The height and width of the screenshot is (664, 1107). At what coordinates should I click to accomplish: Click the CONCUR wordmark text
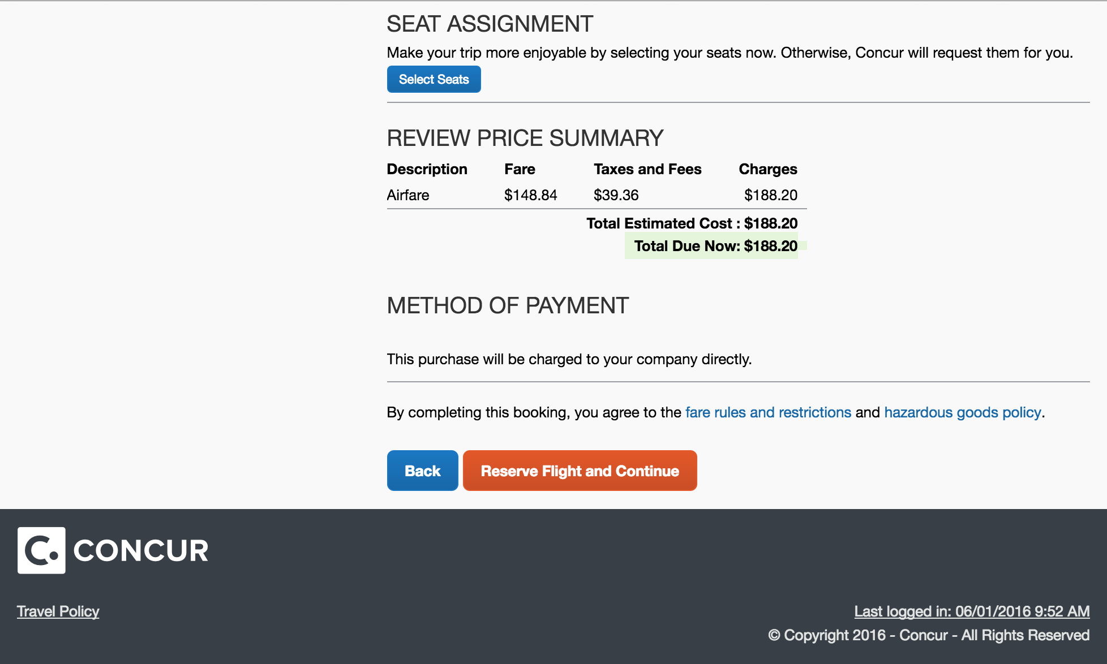coord(141,551)
